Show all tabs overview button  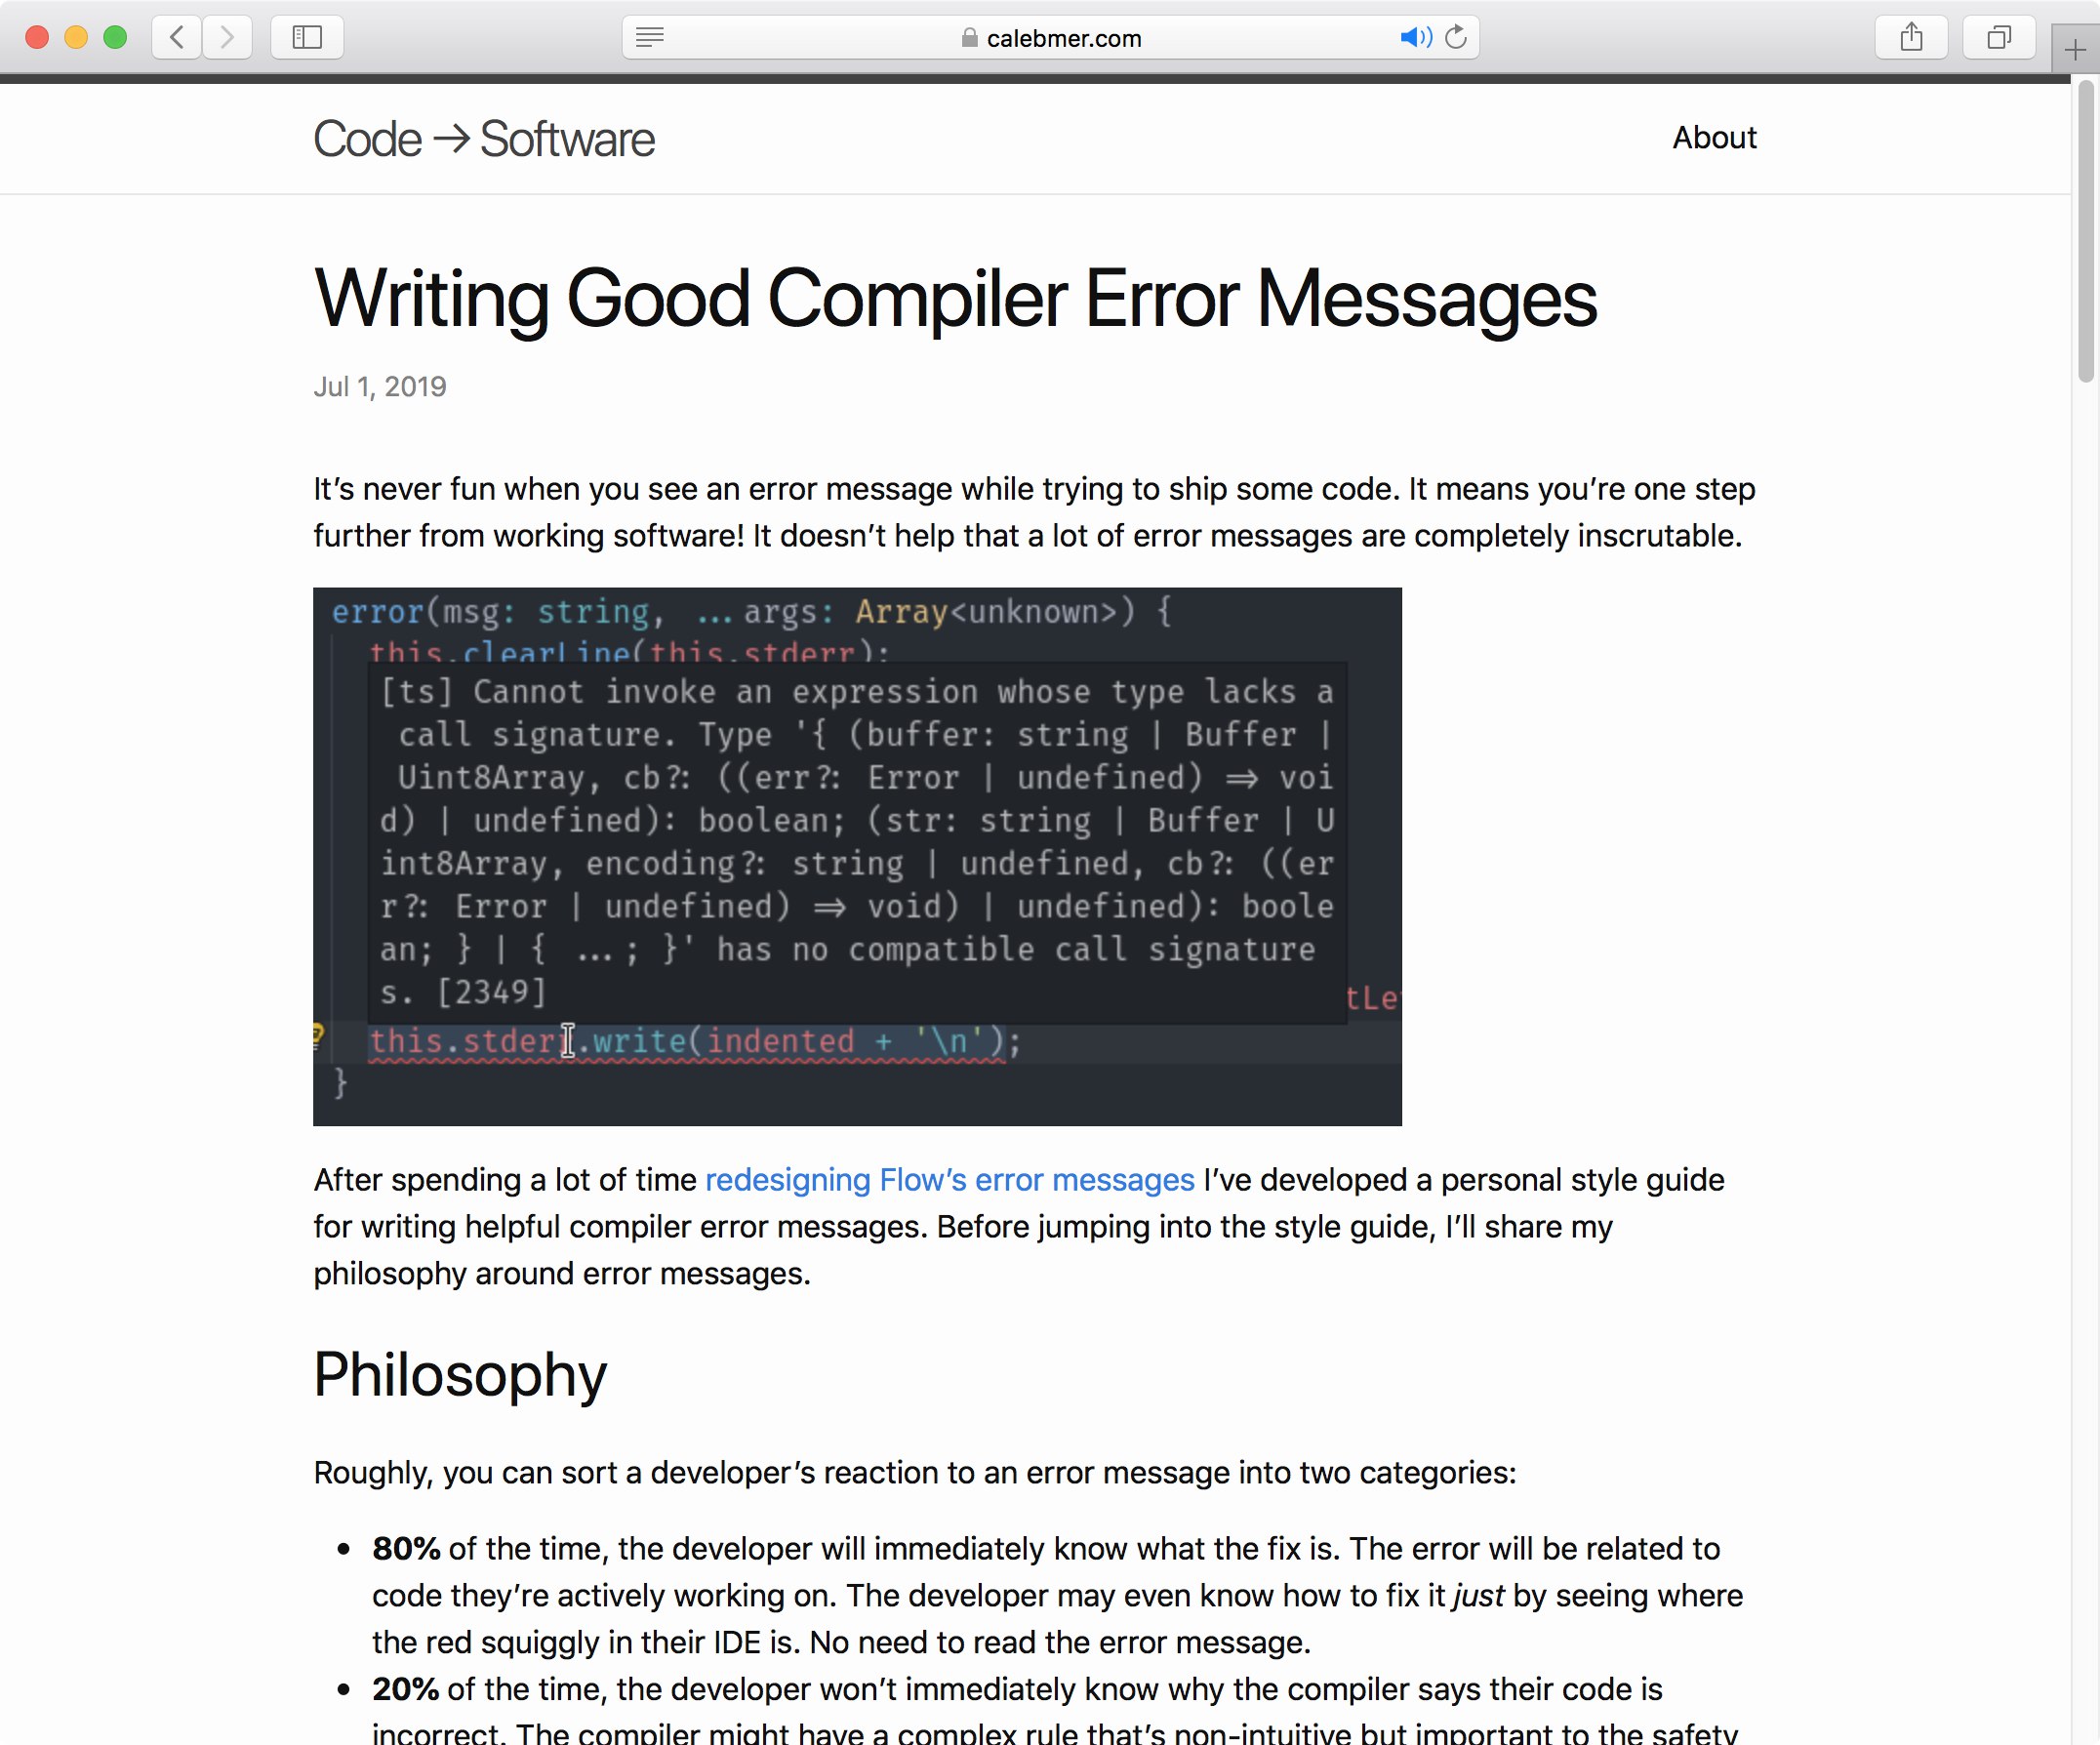pos(1999,37)
